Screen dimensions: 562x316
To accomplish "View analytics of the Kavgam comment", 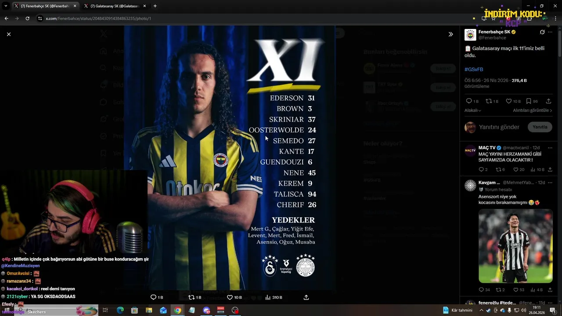I will pos(533,290).
